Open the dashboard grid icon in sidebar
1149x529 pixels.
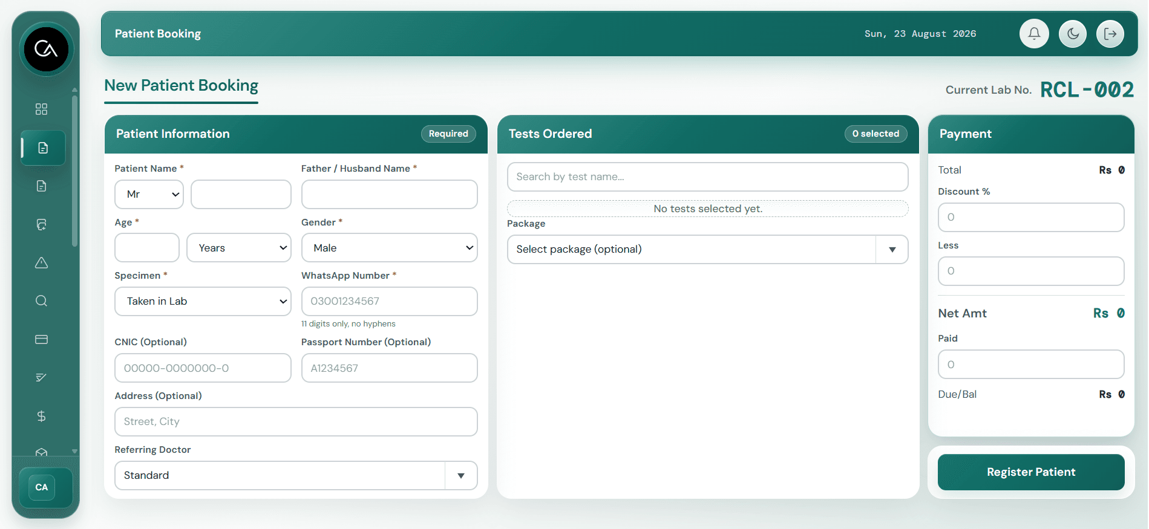tap(41, 109)
